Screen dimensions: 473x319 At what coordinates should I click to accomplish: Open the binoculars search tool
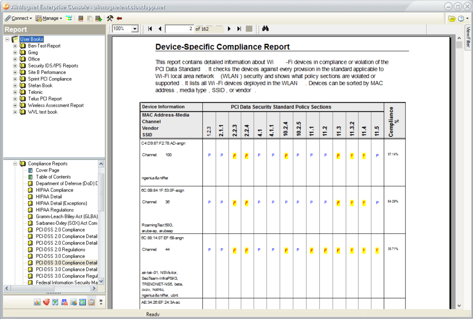pos(266,28)
